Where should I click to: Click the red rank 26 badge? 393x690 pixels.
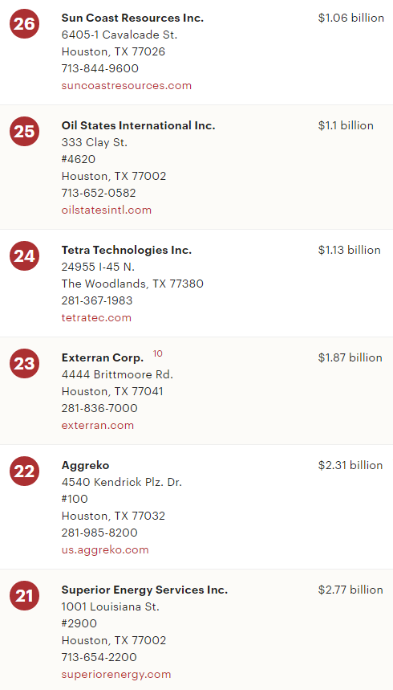click(x=24, y=24)
